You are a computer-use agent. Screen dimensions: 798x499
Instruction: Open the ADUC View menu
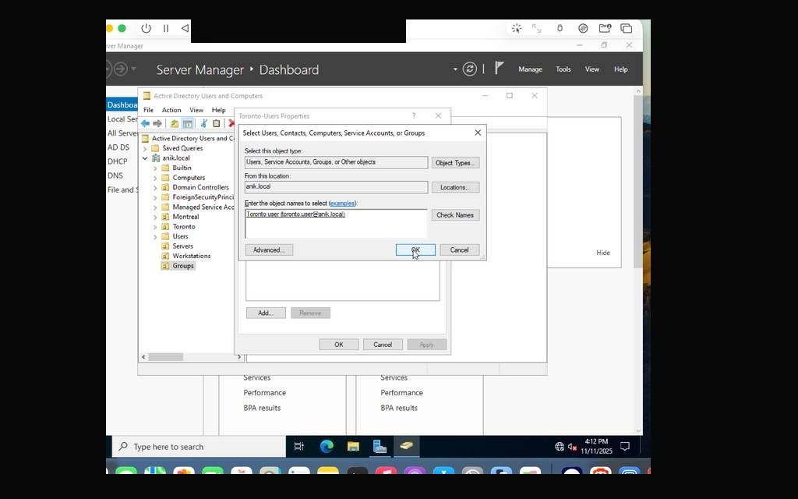(x=196, y=110)
